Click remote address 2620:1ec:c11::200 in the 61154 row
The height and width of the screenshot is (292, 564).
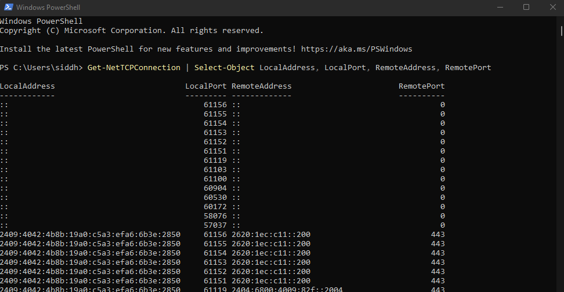271,253
